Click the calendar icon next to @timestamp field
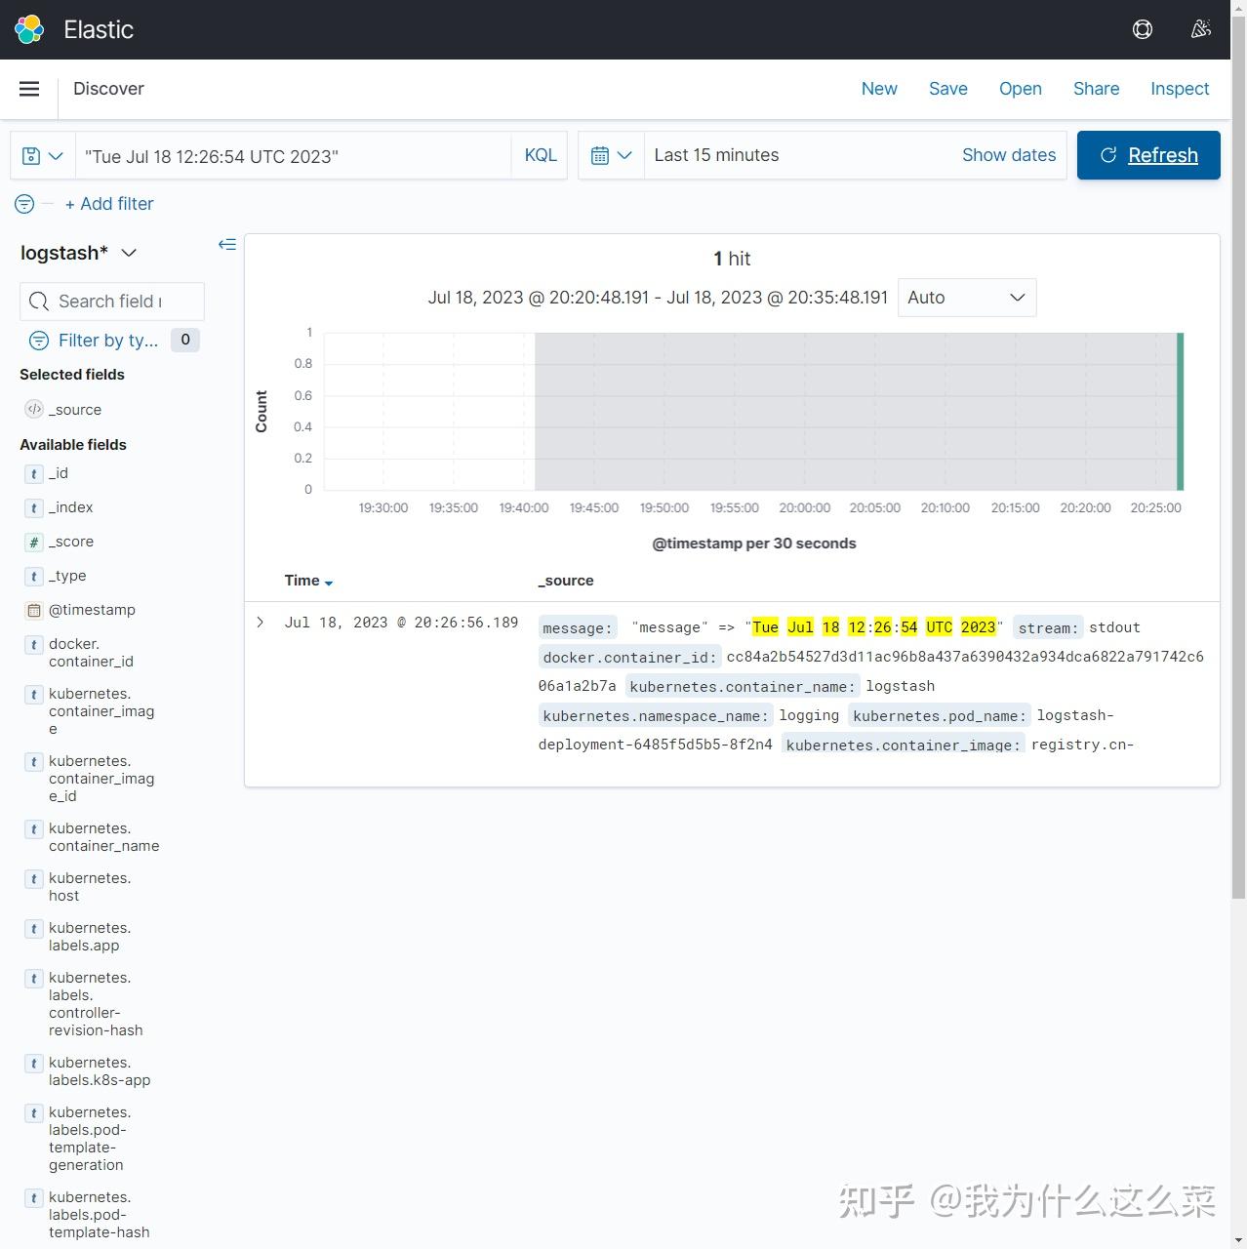Image resolution: width=1247 pixels, height=1249 pixels. (33, 610)
